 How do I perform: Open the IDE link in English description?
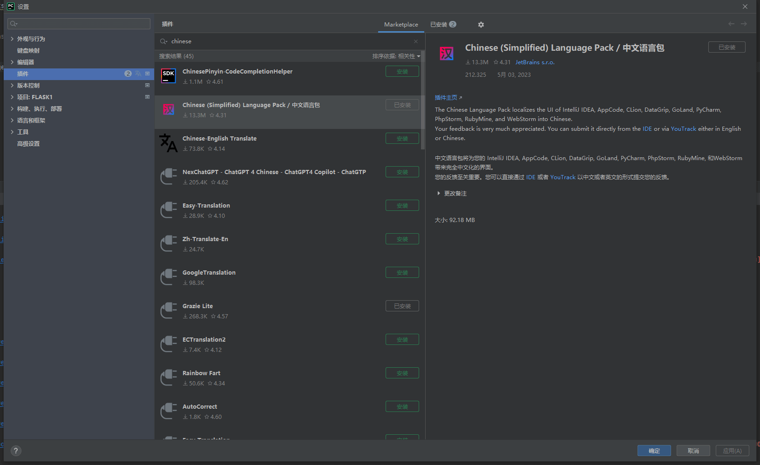[x=647, y=129]
